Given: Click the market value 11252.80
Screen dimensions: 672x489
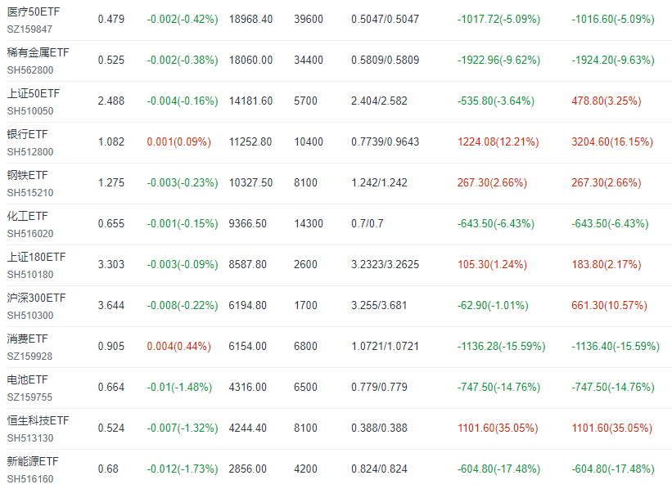Looking at the screenshot, I should (x=250, y=141).
